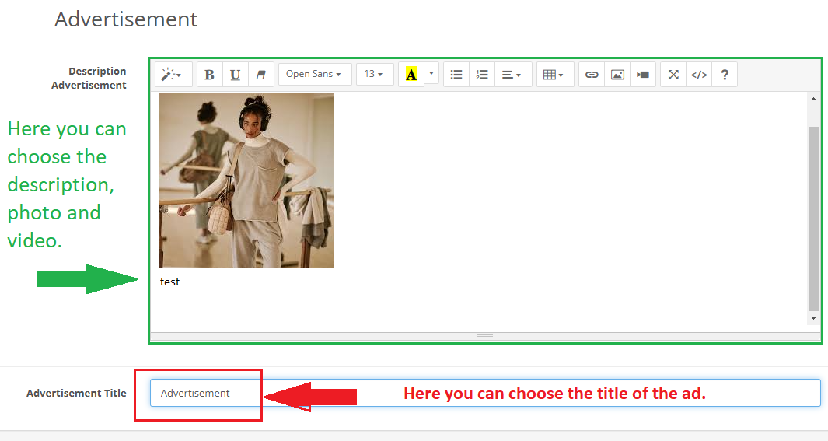Toggle underline formatting
The image size is (828, 441).
[235, 75]
